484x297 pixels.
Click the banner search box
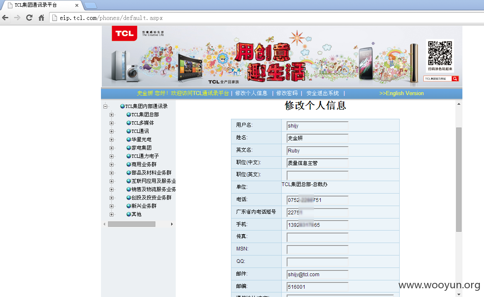tap(437, 79)
